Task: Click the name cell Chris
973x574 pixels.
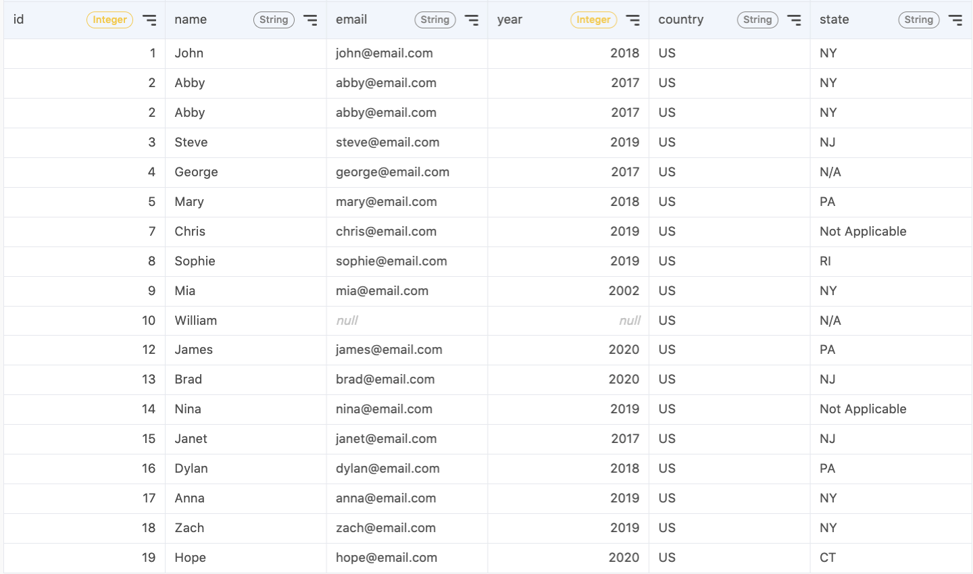Action: click(246, 232)
